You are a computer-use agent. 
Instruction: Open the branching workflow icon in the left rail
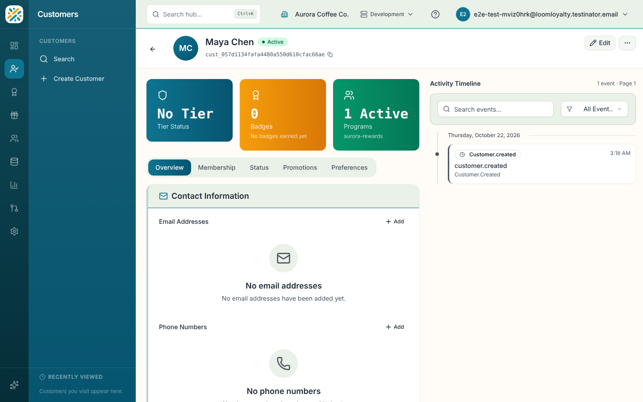(14, 208)
